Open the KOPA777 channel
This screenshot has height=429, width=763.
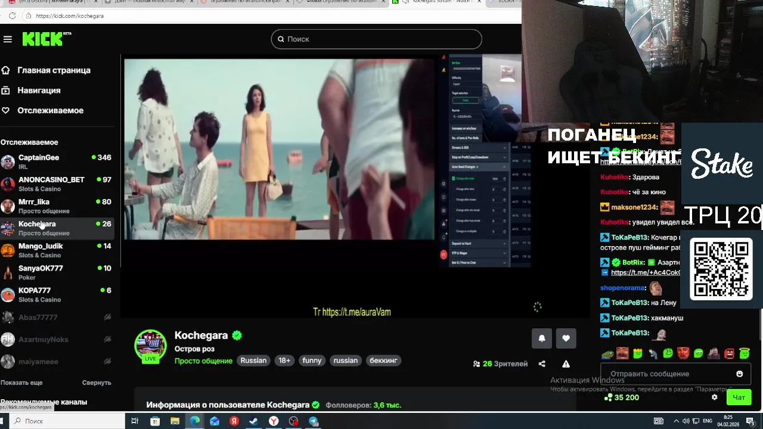coord(57,294)
